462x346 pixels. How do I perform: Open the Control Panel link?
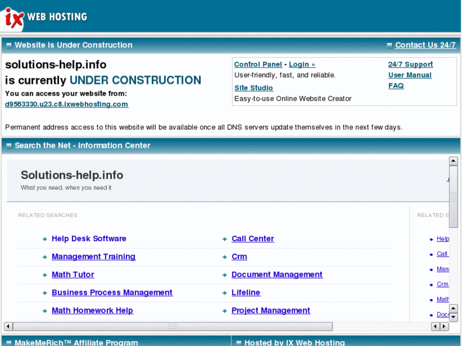[x=258, y=64]
